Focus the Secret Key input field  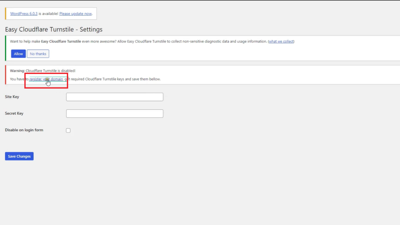point(114,114)
